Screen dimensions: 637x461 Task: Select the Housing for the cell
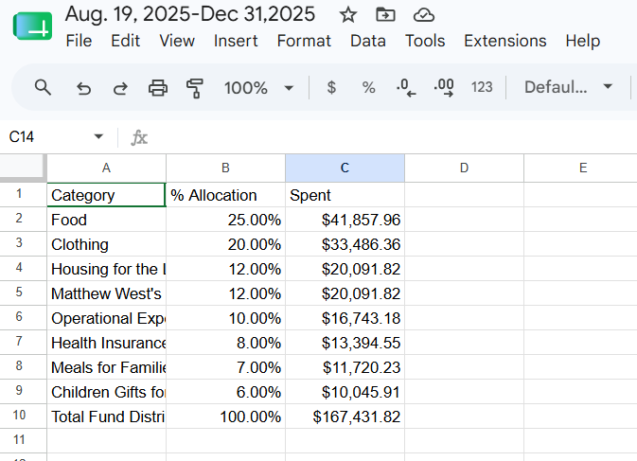click(x=106, y=269)
